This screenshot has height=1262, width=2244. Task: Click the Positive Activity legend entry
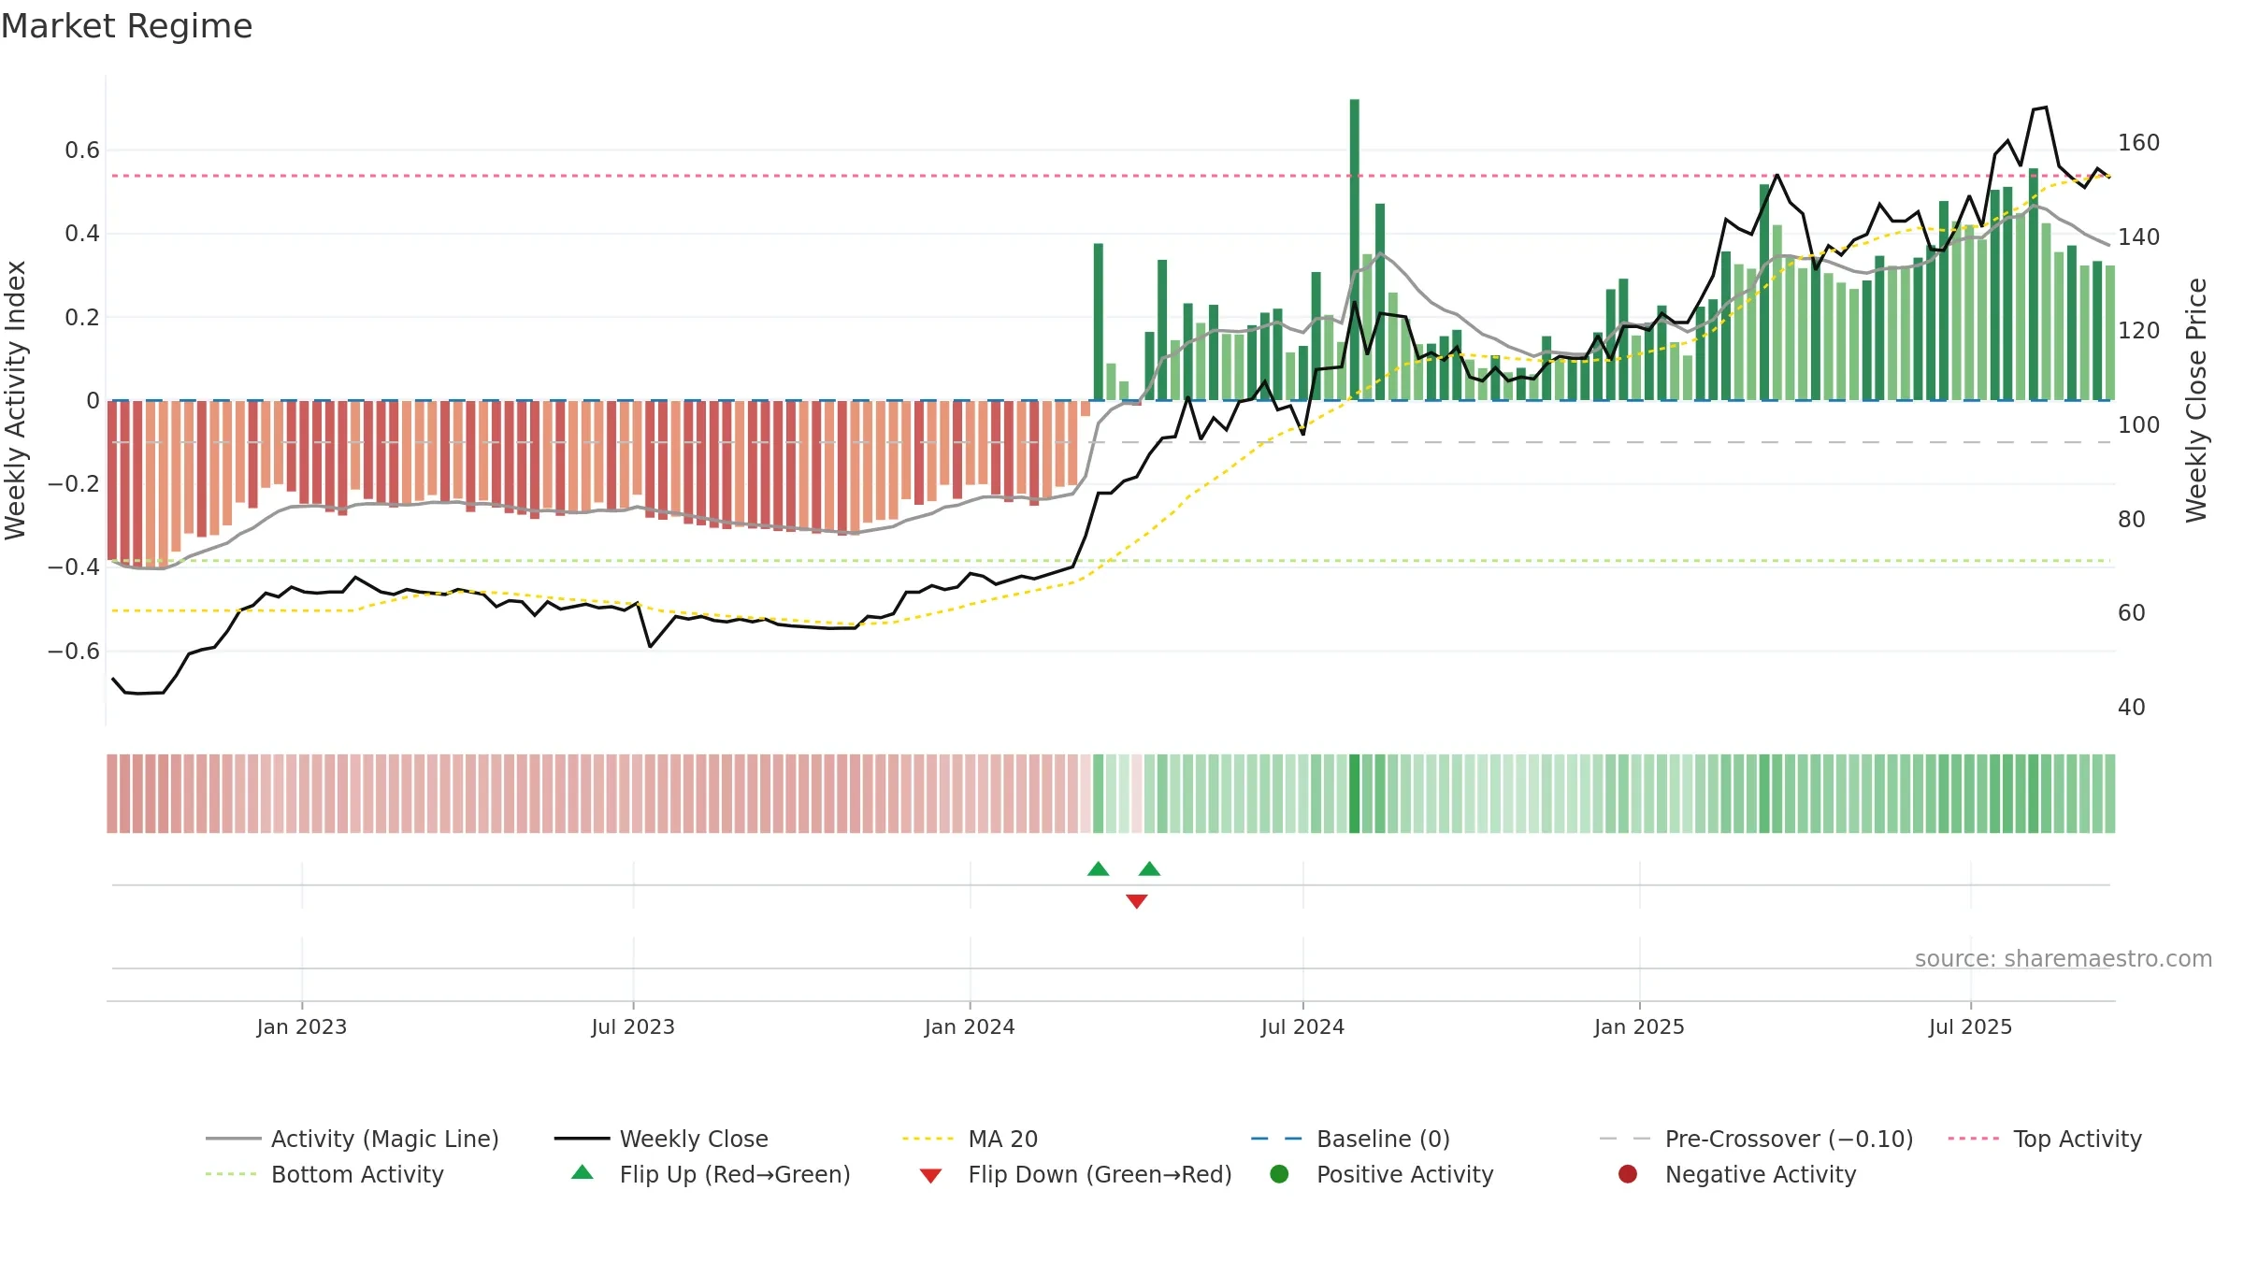[x=1382, y=1174]
